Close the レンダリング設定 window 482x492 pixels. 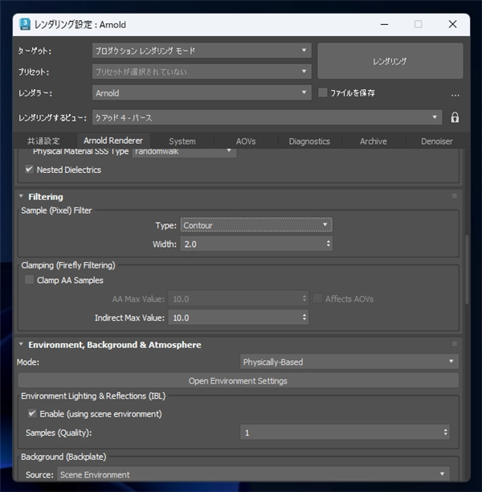(452, 24)
